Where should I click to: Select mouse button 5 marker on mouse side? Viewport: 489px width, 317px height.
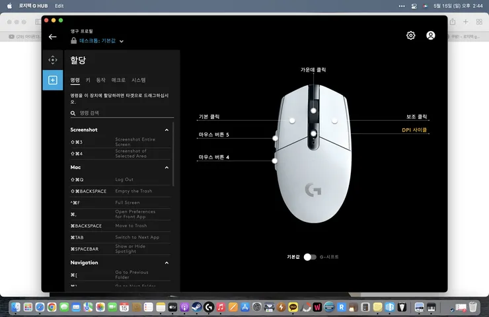tap(275, 138)
